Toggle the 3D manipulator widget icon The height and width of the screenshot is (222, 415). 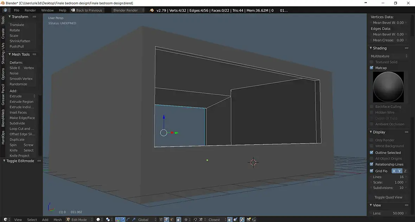(x=117, y=220)
